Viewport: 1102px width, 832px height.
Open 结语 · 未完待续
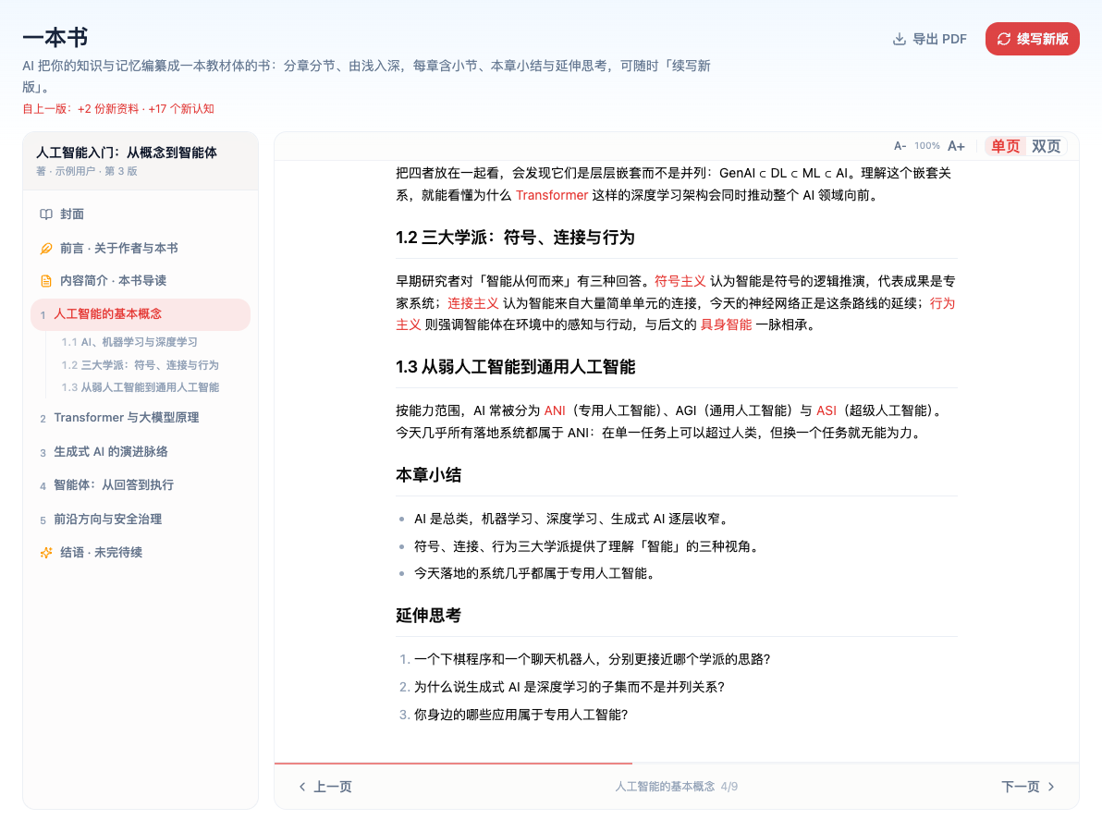tap(141, 553)
